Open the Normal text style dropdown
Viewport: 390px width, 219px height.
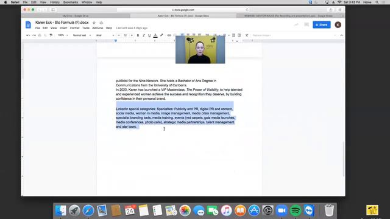(x=82, y=35)
